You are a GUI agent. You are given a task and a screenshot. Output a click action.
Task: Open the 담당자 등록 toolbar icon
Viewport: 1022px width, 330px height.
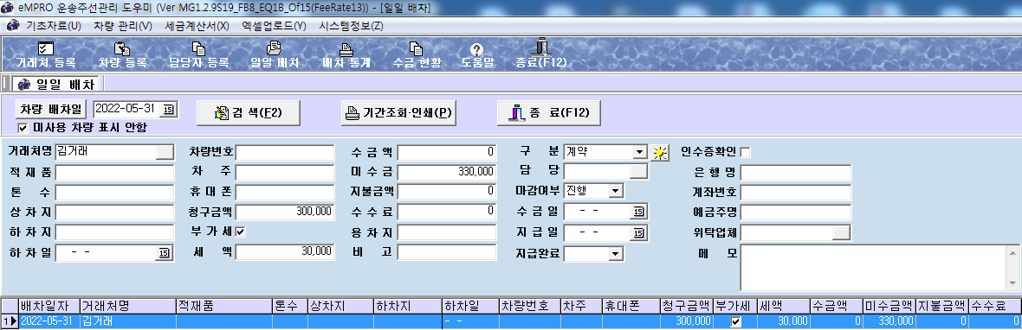(x=199, y=48)
